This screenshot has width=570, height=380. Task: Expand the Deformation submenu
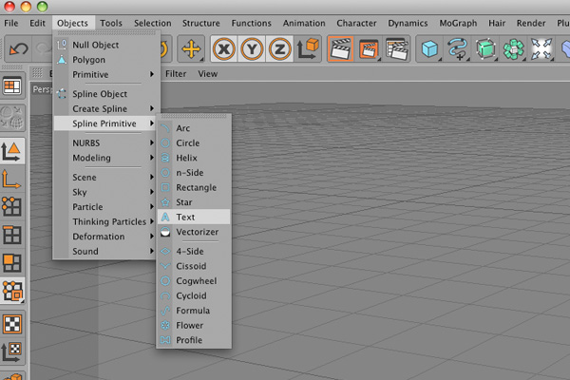(x=106, y=237)
